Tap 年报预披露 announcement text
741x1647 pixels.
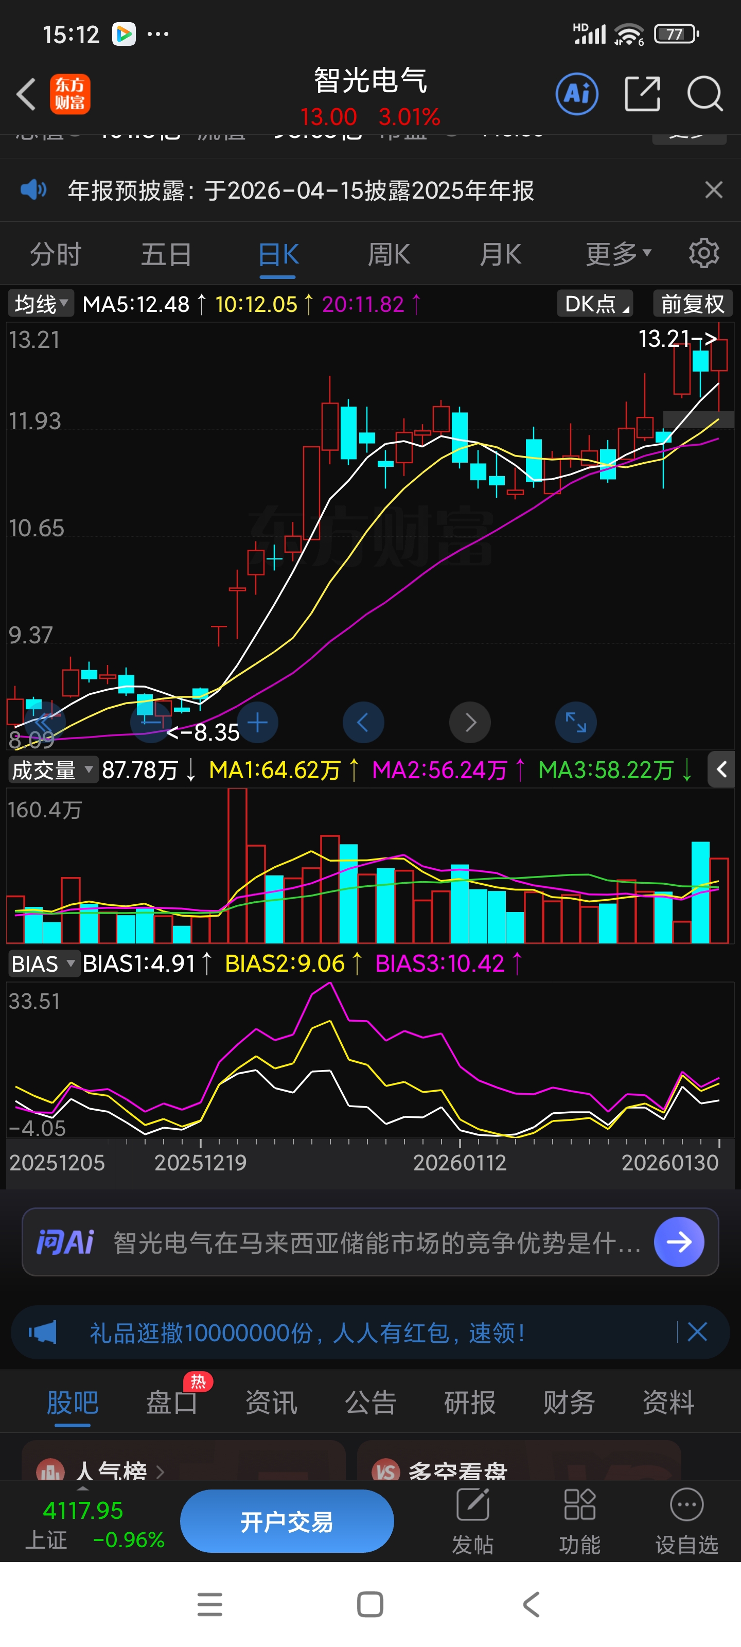click(x=301, y=190)
